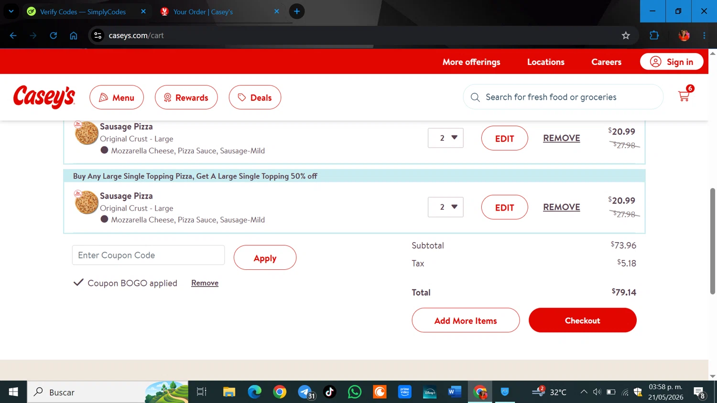Viewport: 717px width, 403px height.
Task: Reload the Casey's cart page
Action: pyautogui.click(x=54, y=35)
